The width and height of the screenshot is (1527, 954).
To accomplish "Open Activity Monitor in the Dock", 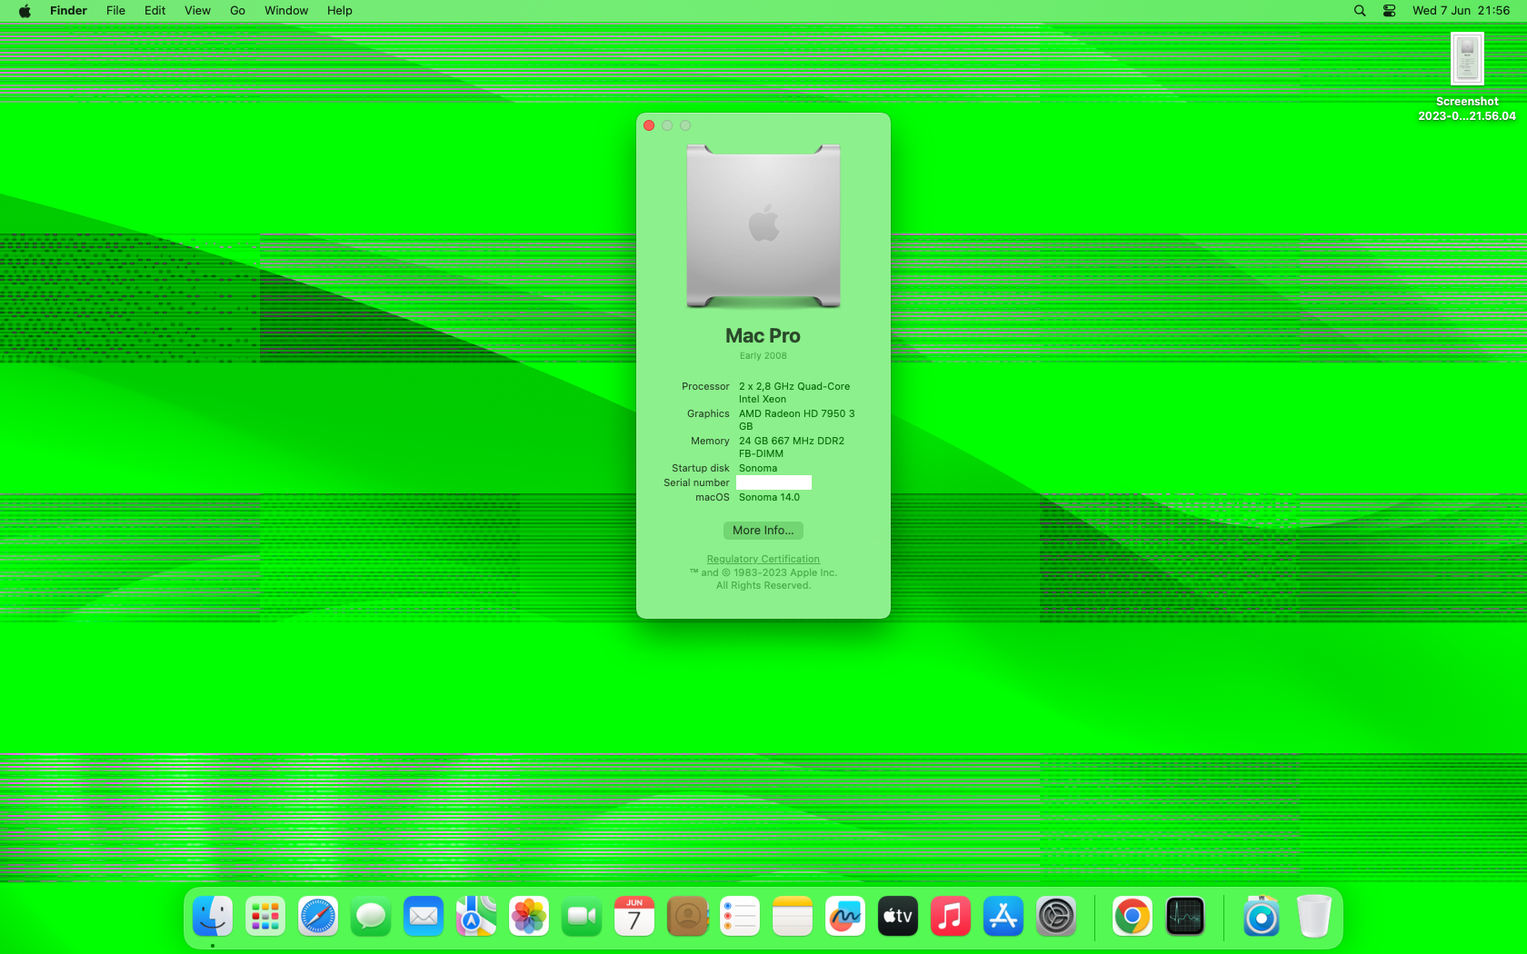I will pyautogui.click(x=1185, y=916).
